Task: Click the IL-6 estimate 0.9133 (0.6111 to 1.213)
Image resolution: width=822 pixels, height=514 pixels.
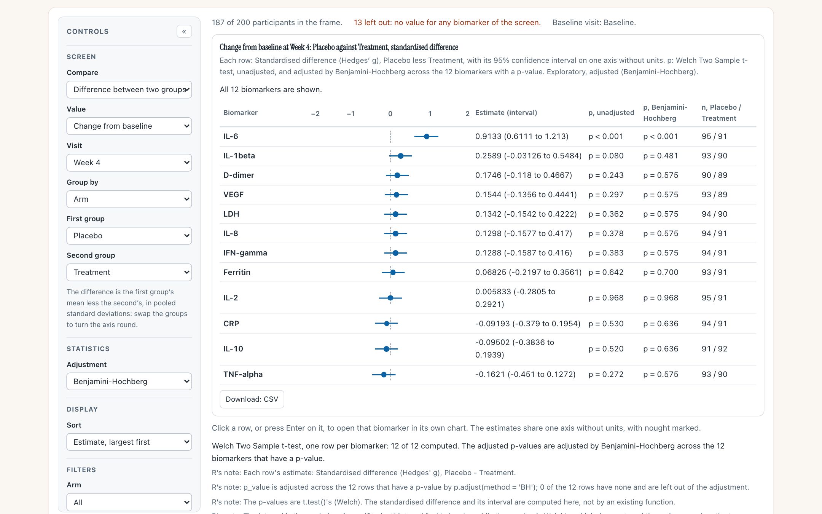Action: click(x=522, y=136)
